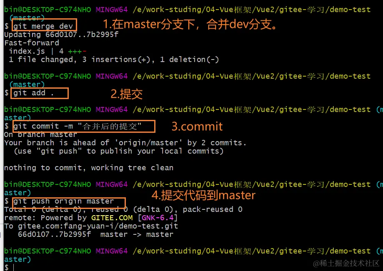Click 'nothing to commit, working tree clean'
This screenshot has height=271, width=383.
click(89, 168)
